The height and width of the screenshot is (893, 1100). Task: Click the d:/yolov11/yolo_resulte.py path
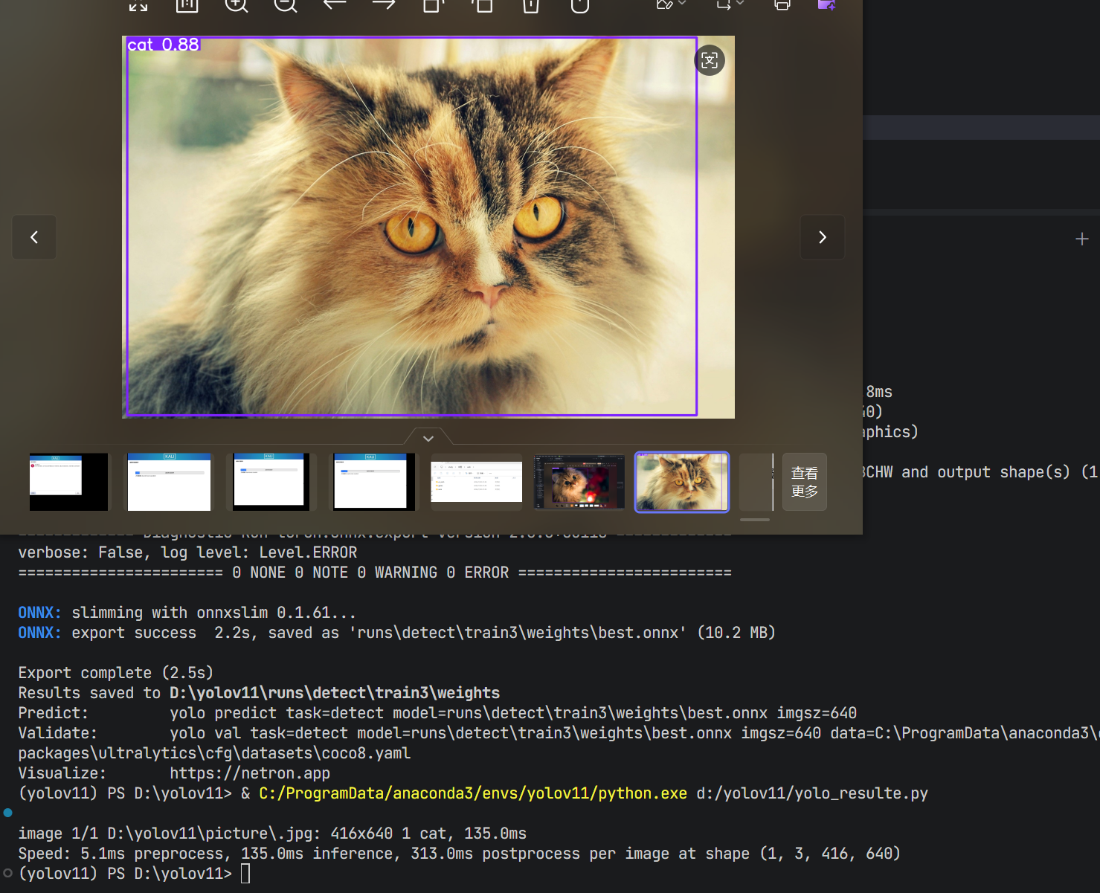coord(812,793)
